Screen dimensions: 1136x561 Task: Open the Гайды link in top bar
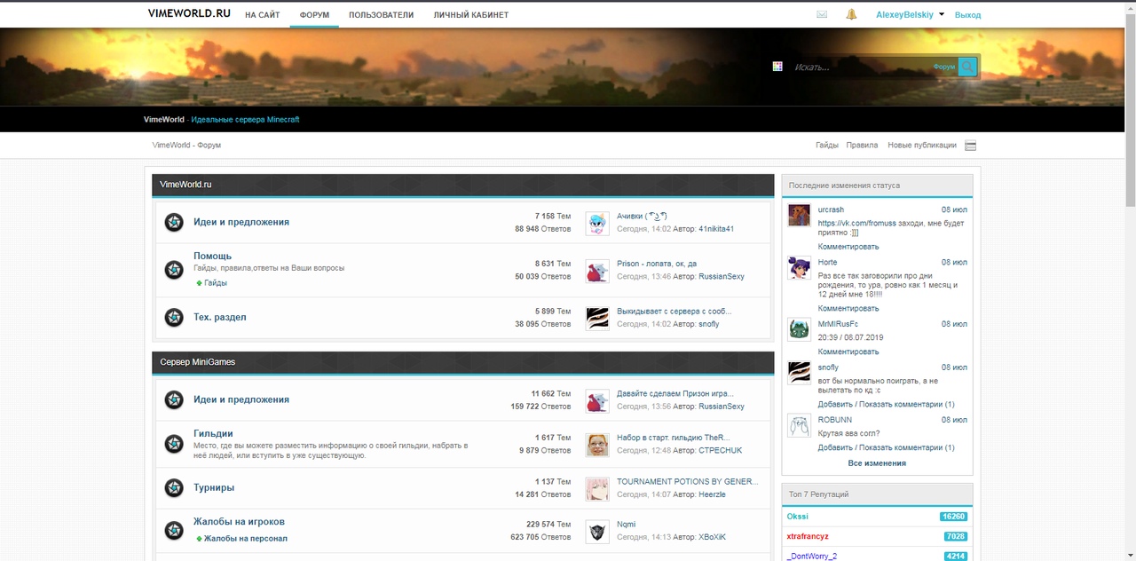[x=827, y=146]
